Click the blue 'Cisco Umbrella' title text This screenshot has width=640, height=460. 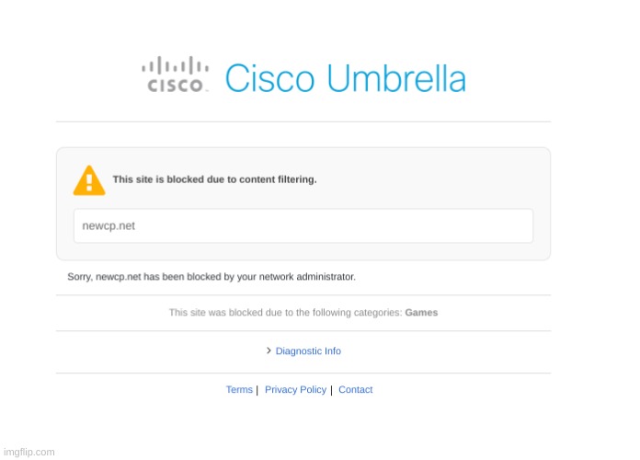point(345,78)
